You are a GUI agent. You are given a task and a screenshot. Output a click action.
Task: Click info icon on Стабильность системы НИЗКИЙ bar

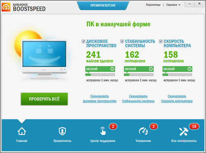tap(151, 69)
